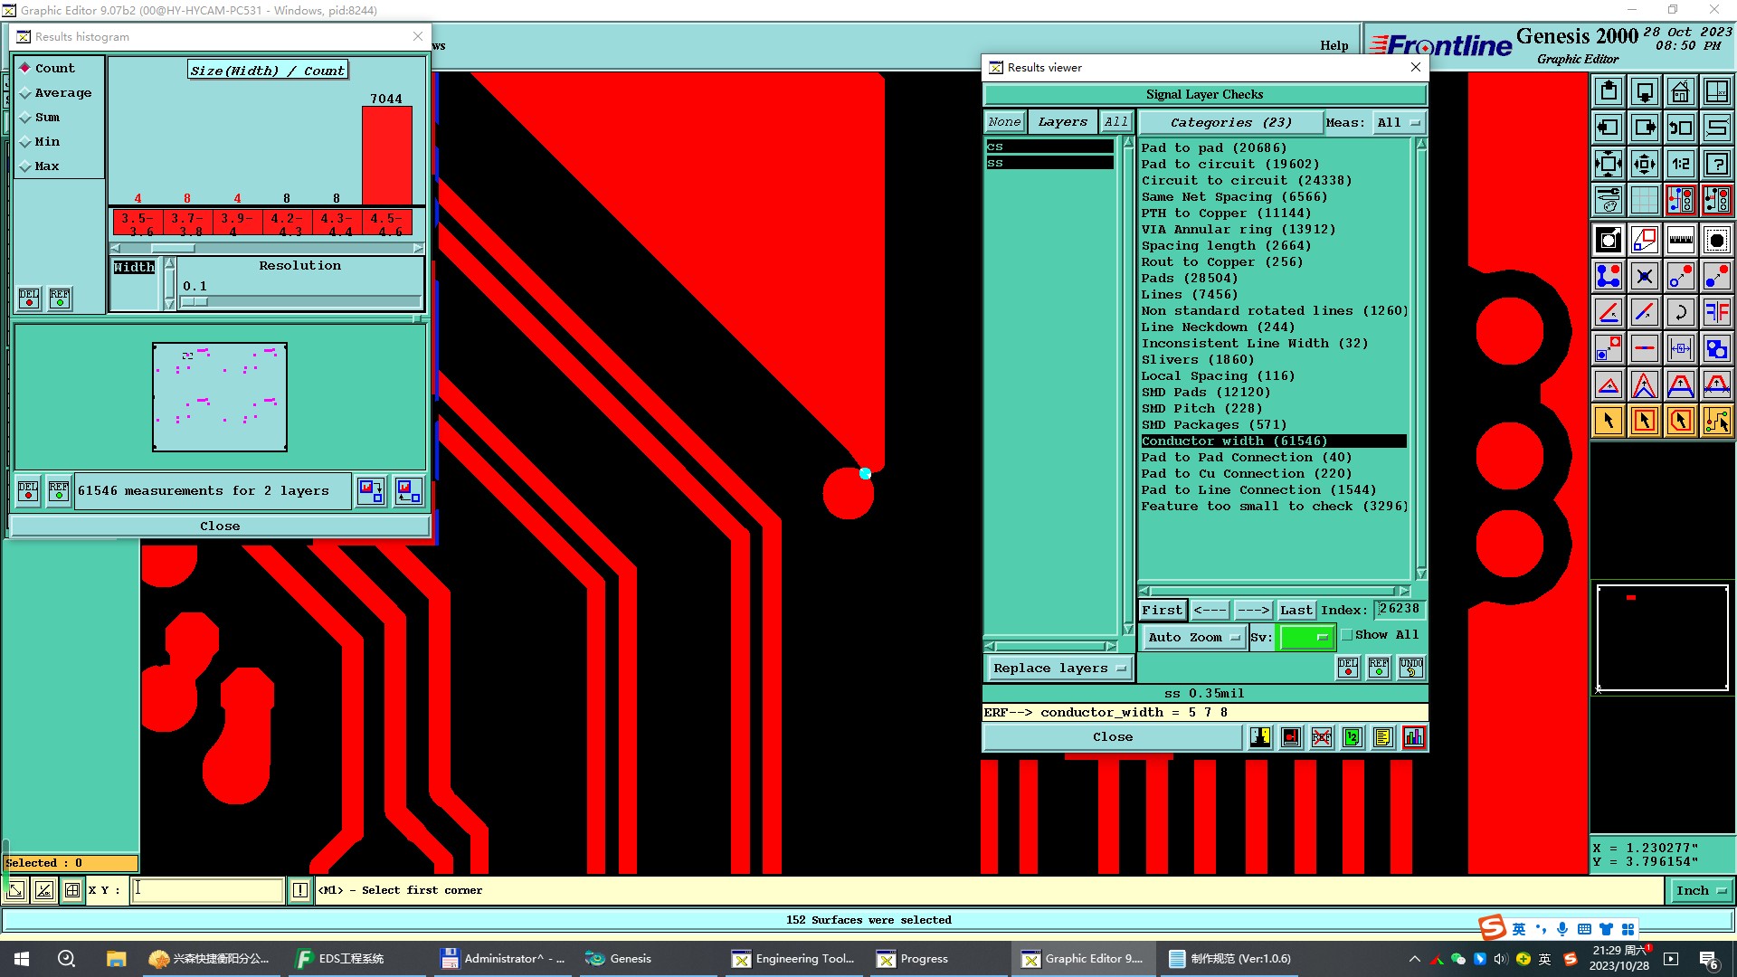The width and height of the screenshot is (1737, 977).
Task: Click the UNDO icon in Results viewer
Action: point(1410,668)
